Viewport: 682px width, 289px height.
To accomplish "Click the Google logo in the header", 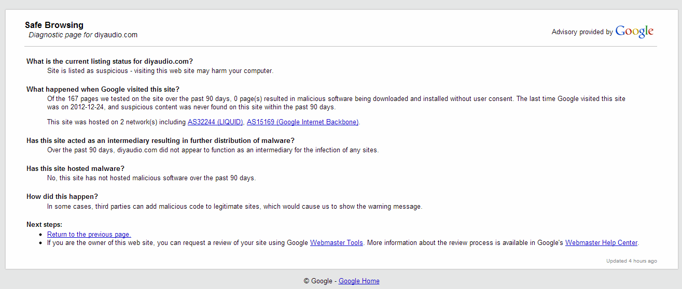I will tap(634, 32).
